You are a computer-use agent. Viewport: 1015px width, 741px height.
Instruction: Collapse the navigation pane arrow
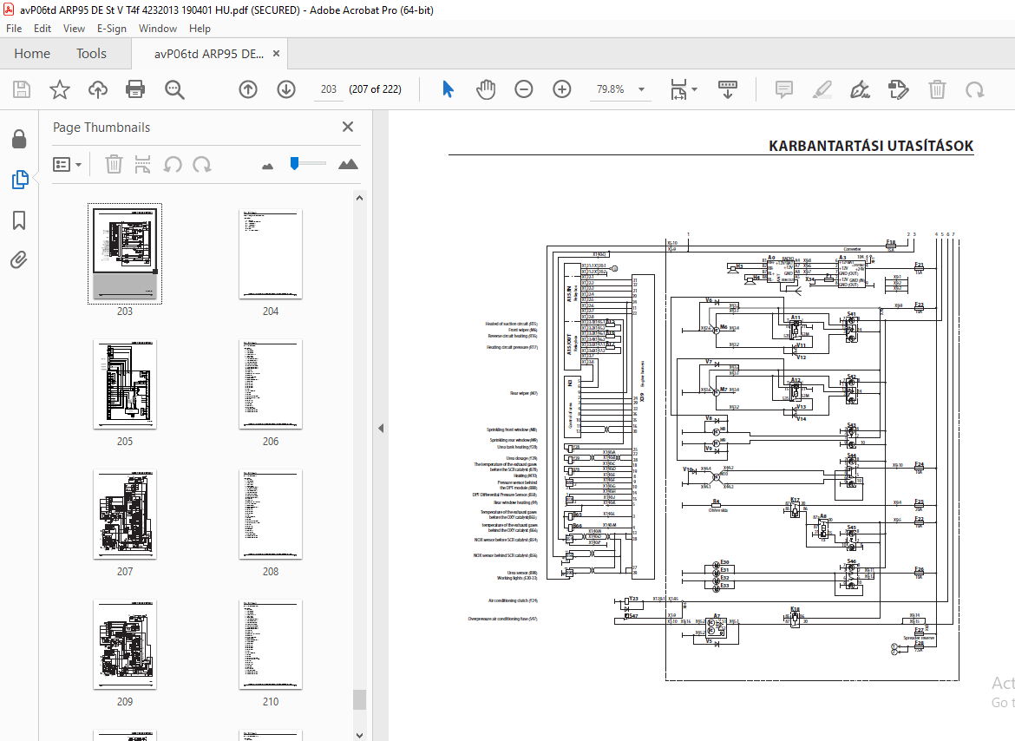(x=381, y=428)
